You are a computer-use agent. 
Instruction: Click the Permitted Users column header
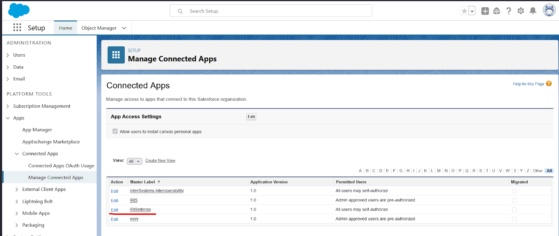[x=351, y=182]
